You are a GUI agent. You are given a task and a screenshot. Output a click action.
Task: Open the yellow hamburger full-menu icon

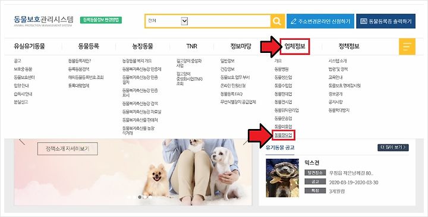pos(407,47)
